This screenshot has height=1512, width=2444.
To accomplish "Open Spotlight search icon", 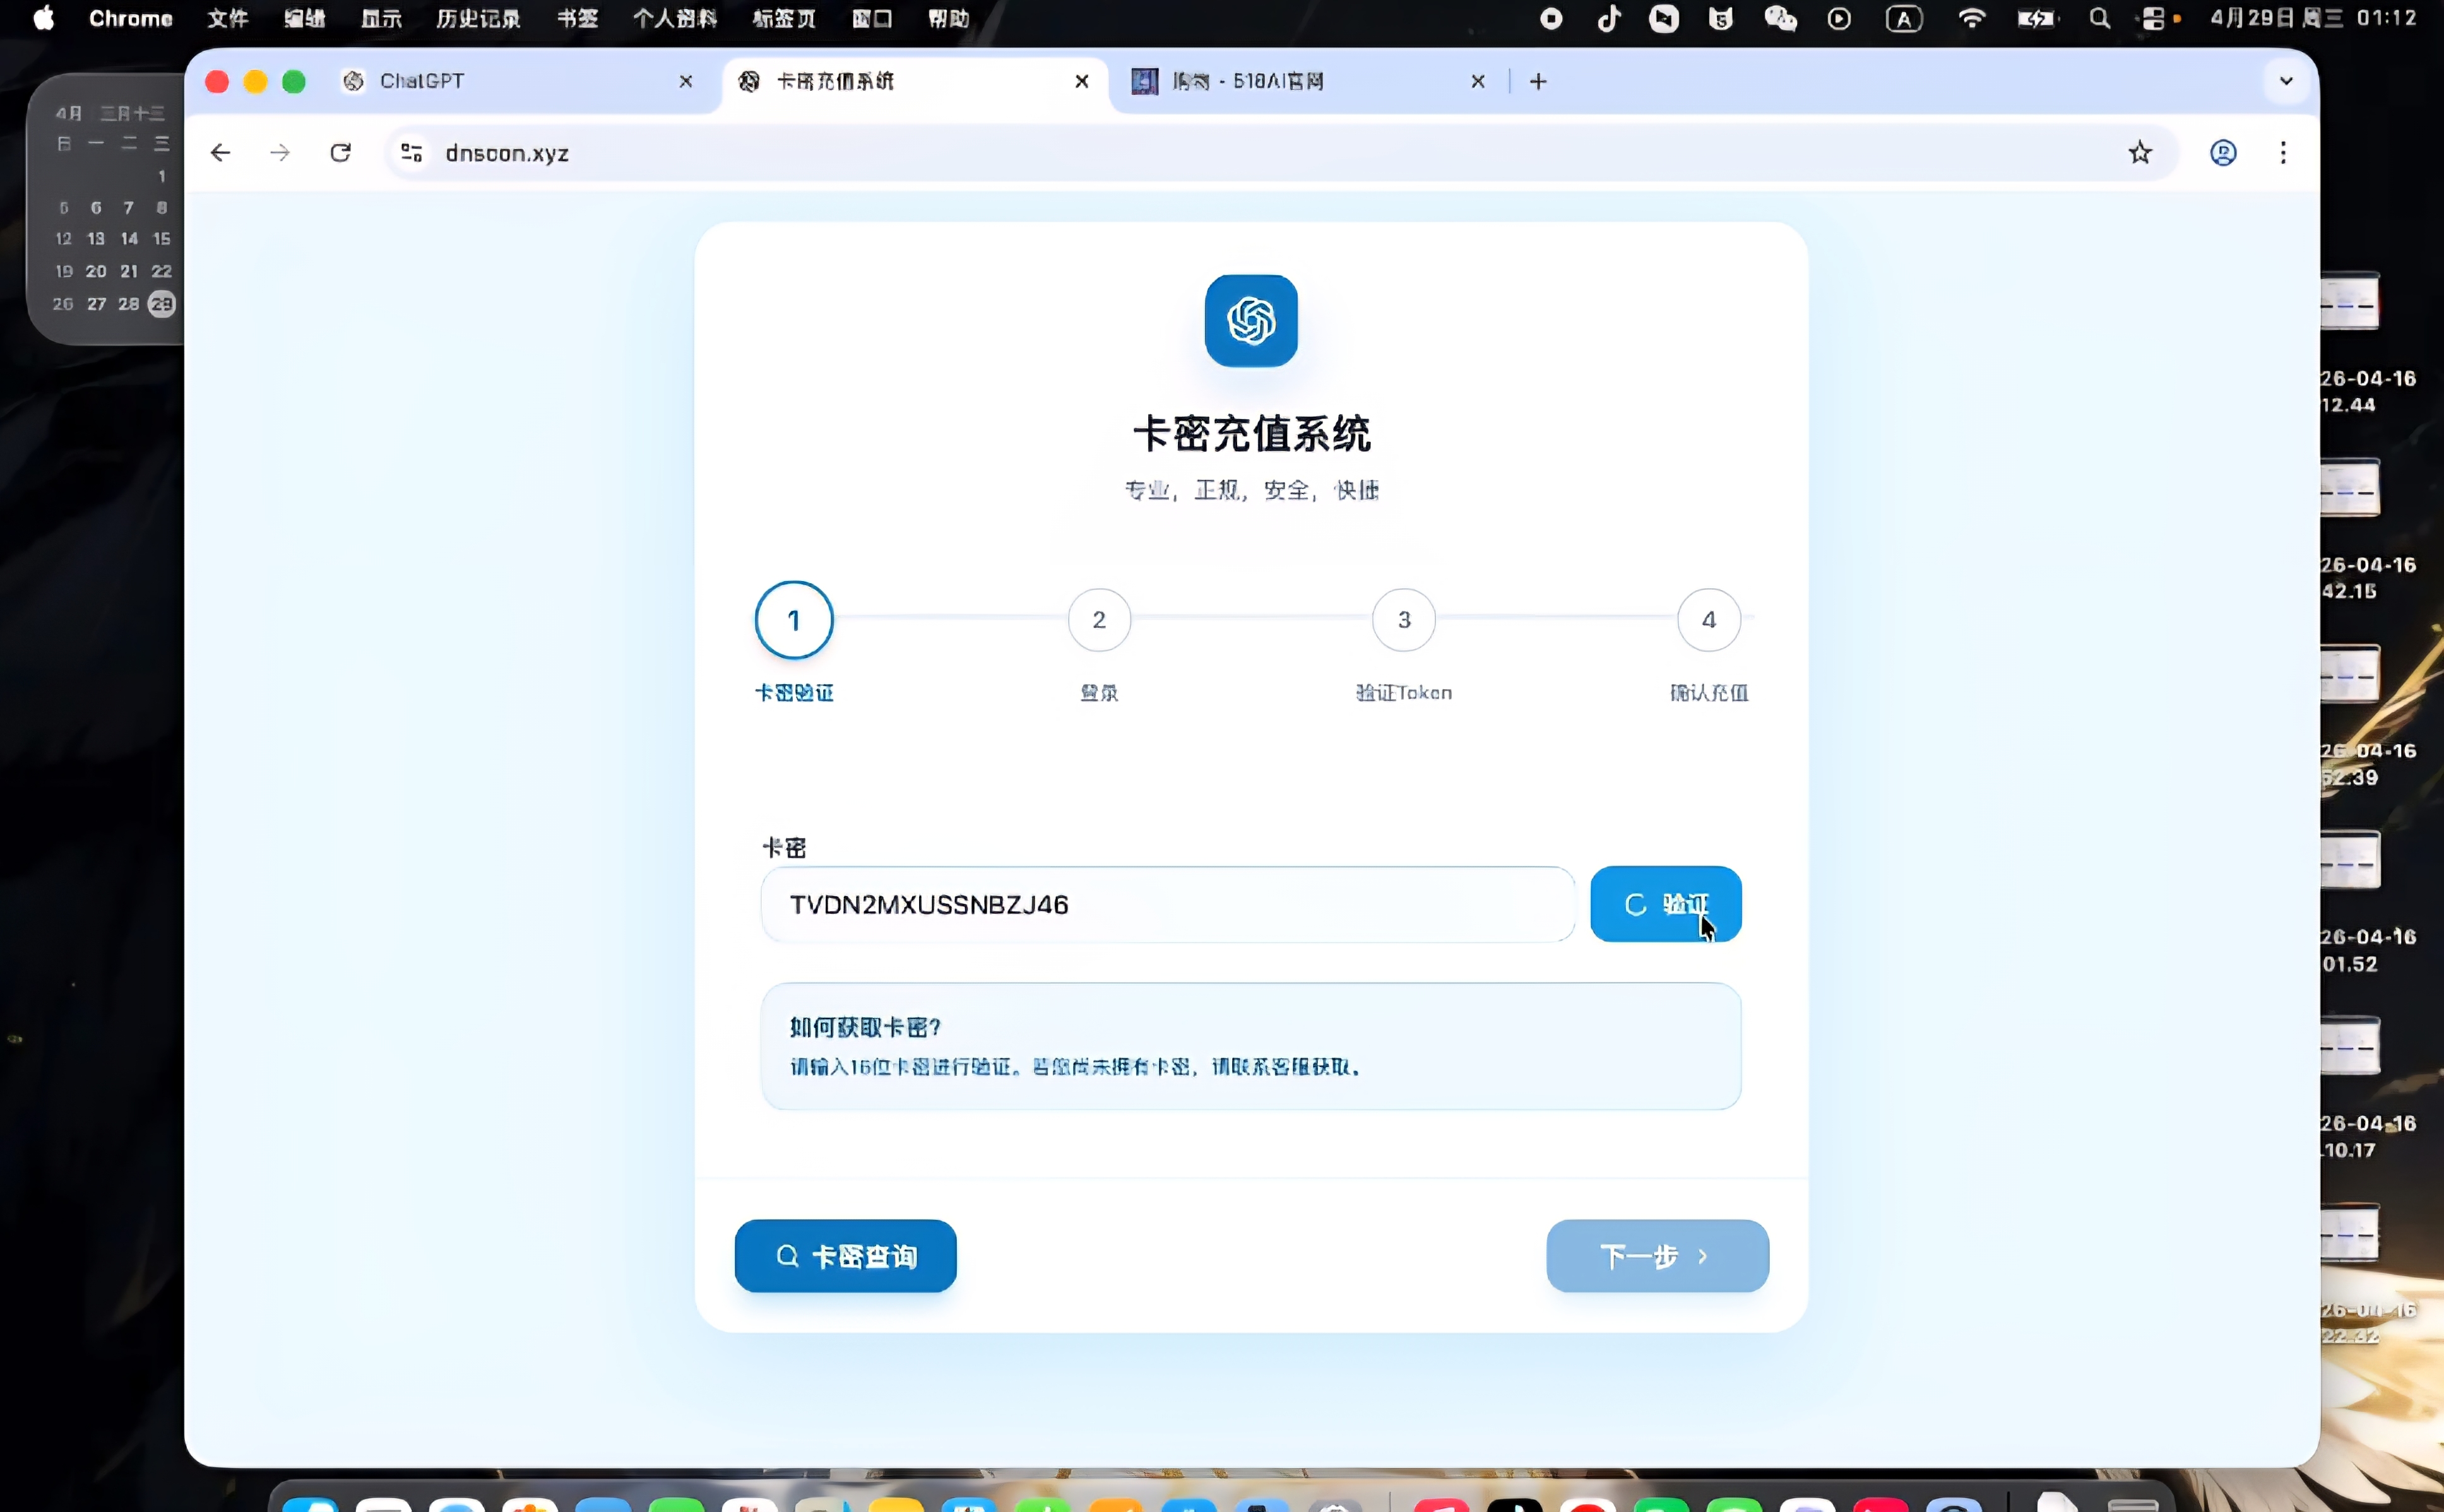I will click(x=2100, y=18).
